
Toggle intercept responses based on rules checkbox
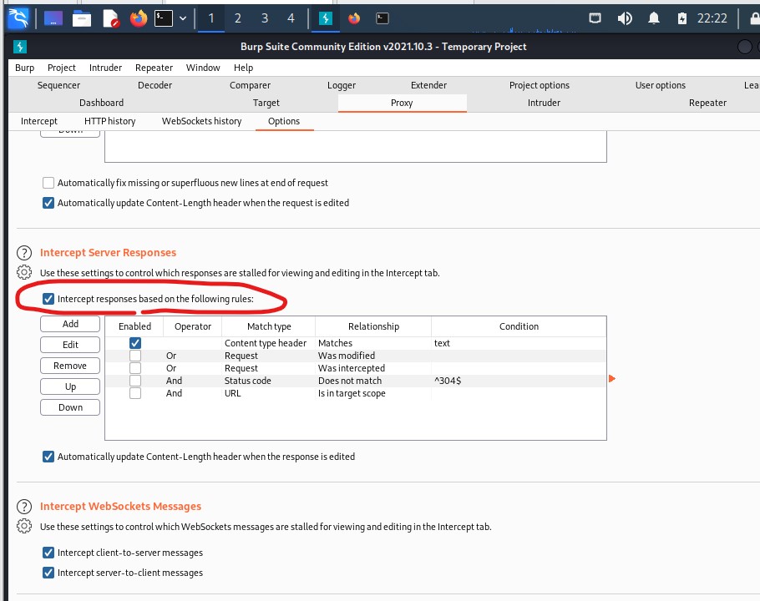[48, 299]
